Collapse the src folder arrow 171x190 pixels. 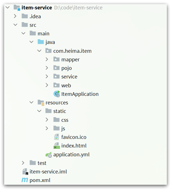pyautogui.click(x=15, y=25)
